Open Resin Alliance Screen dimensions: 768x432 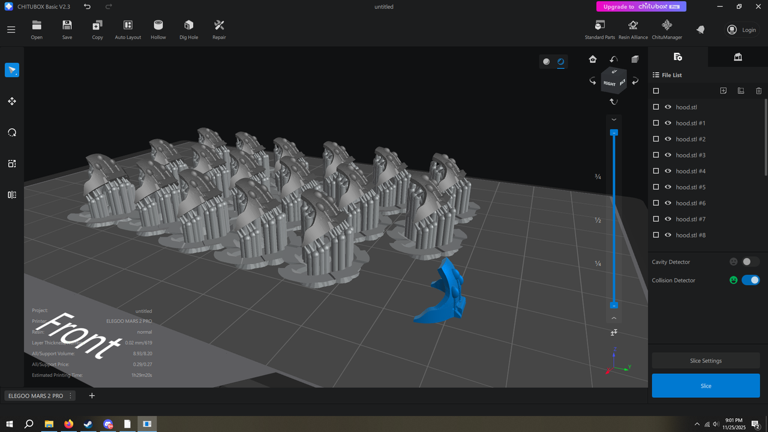coord(633,29)
